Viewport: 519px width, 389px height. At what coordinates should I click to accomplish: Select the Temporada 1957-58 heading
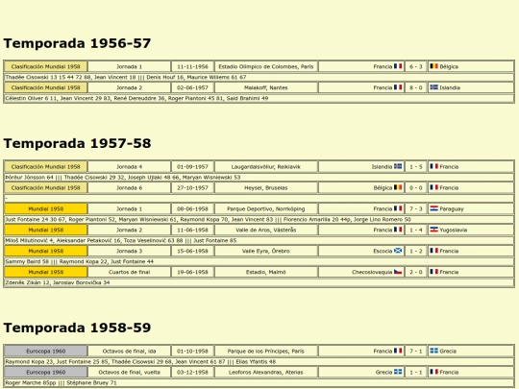[x=77, y=143]
